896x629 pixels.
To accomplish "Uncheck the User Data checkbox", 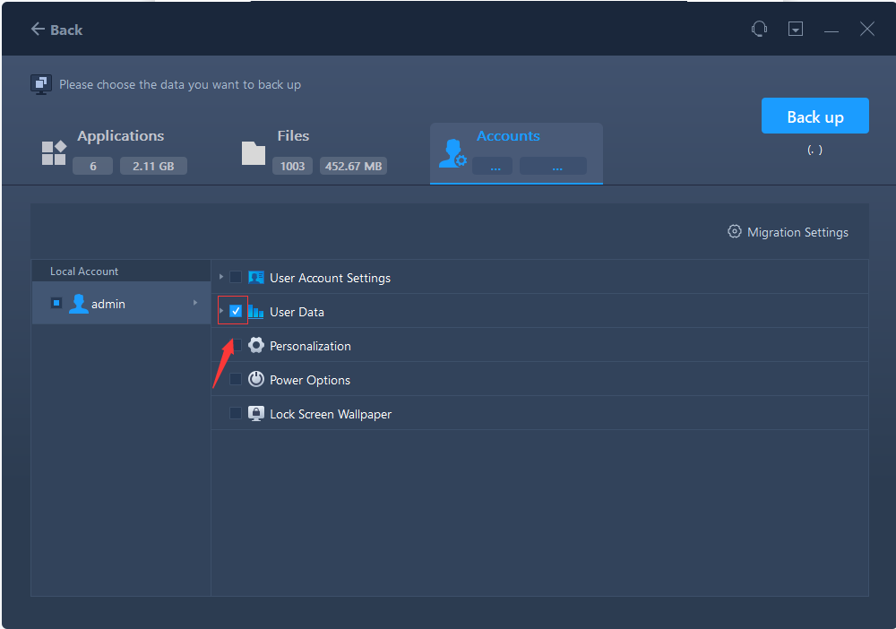I will point(236,312).
